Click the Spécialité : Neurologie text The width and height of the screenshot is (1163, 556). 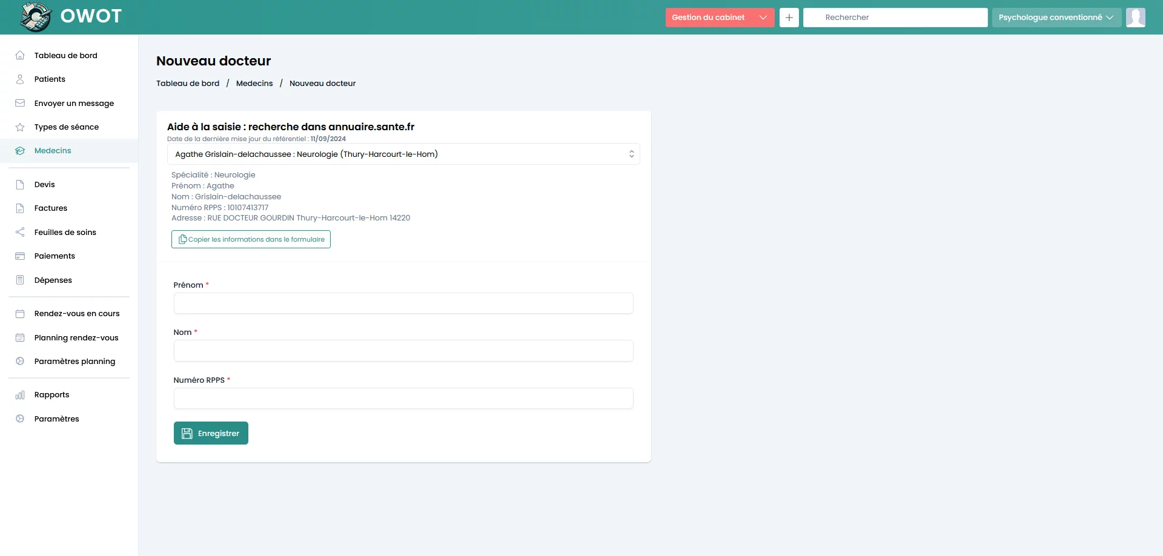(x=213, y=175)
